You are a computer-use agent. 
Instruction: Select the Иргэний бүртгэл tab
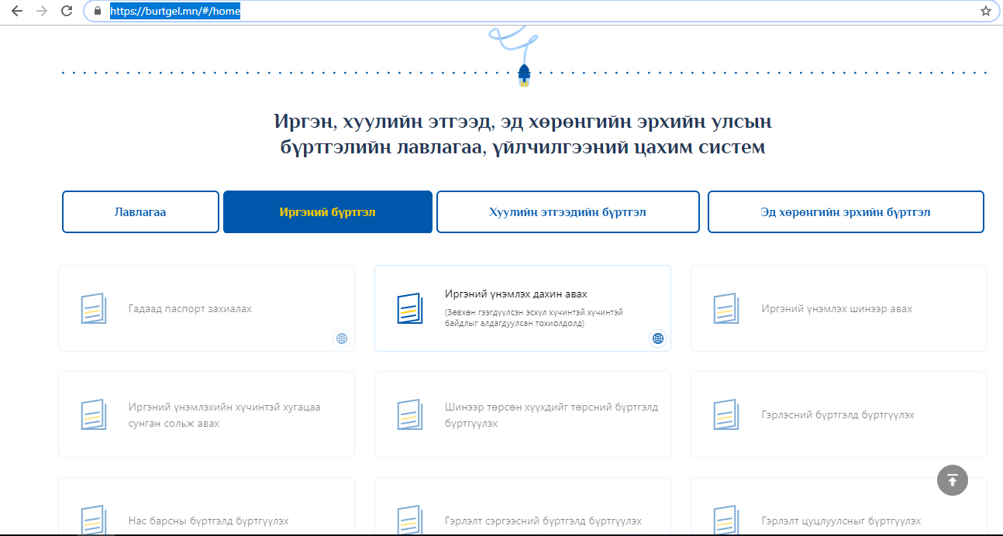pyautogui.click(x=327, y=211)
